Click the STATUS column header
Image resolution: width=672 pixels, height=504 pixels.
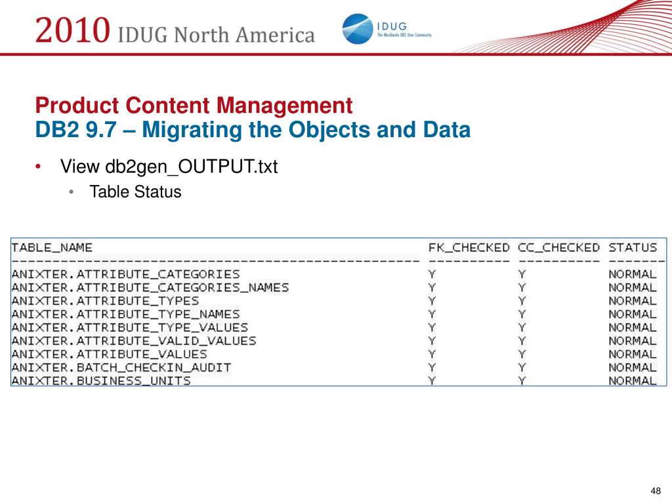point(633,247)
